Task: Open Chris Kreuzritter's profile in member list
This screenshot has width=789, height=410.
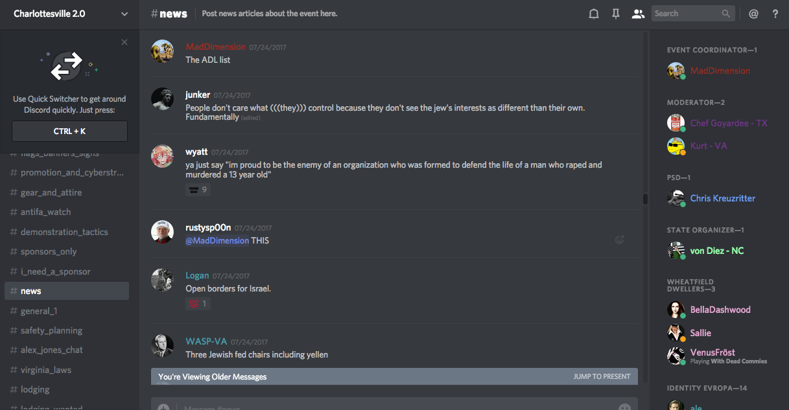Action: tap(722, 198)
